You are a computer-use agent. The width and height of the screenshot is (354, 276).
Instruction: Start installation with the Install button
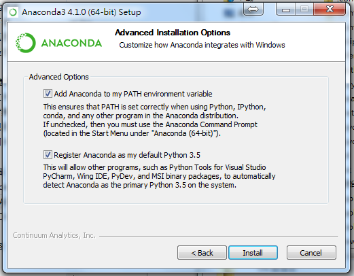tap(253, 253)
